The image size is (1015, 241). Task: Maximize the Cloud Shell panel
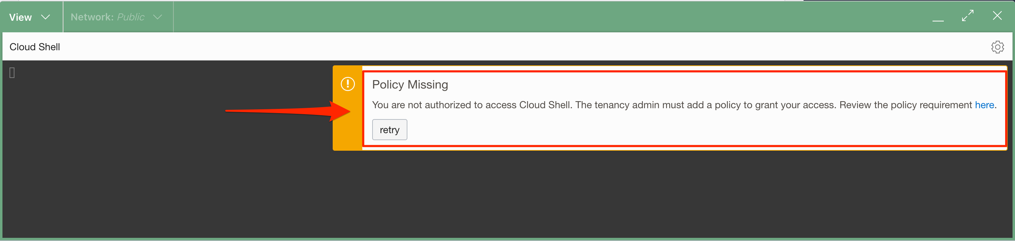tap(967, 16)
